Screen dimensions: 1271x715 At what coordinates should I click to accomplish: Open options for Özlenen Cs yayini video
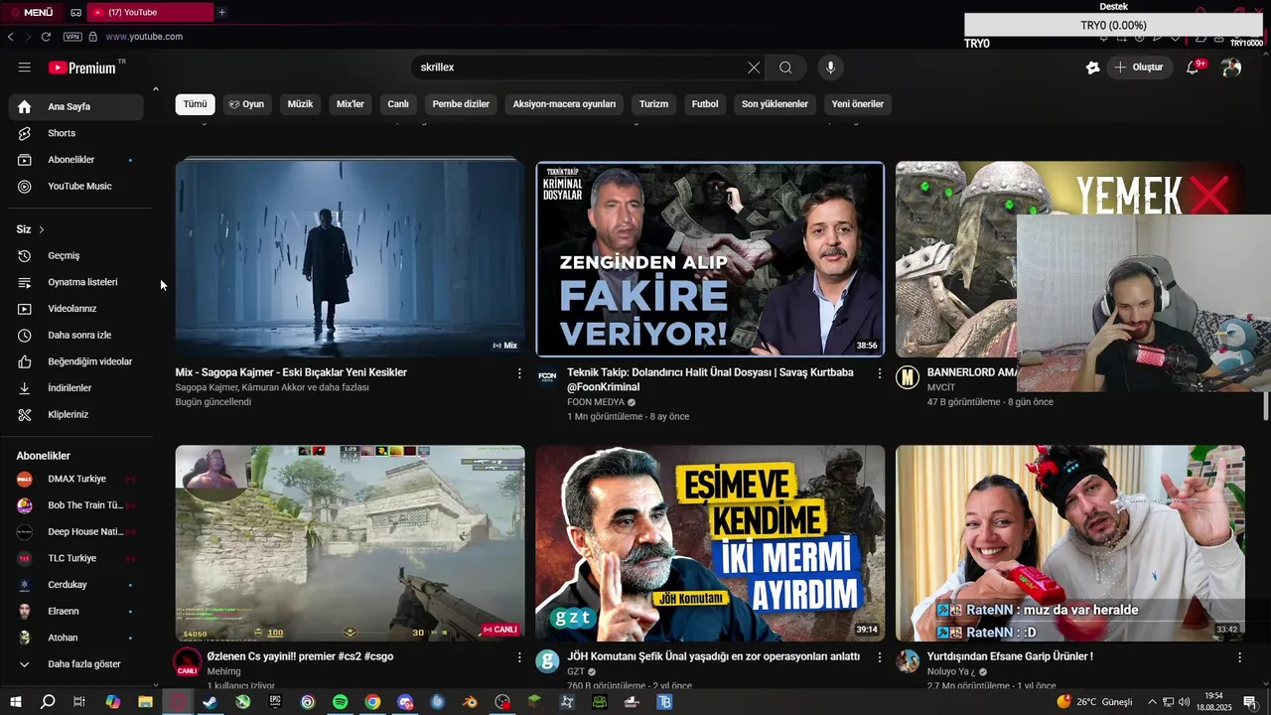click(x=519, y=657)
